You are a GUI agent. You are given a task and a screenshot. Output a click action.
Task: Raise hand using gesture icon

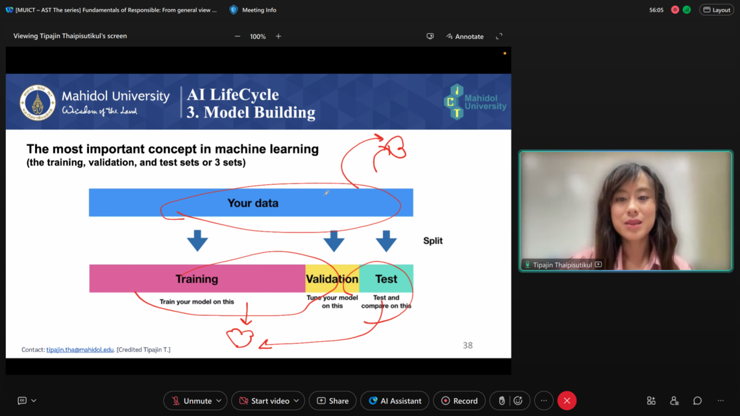click(502, 401)
